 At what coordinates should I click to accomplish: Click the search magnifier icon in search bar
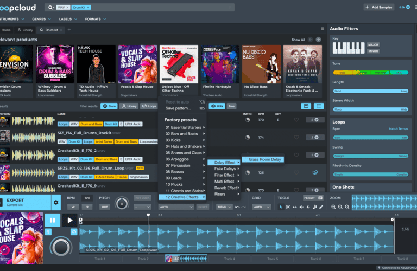[x=50, y=8]
